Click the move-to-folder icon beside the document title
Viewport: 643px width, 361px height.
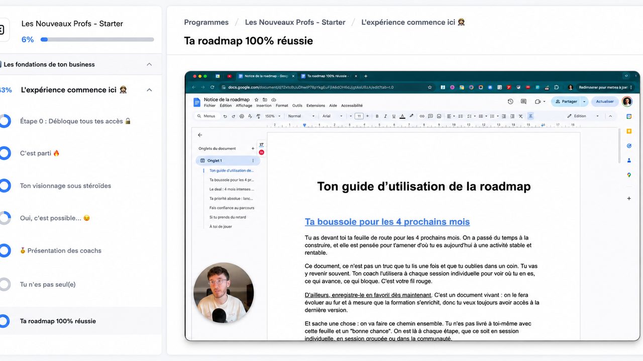coord(265,100)
